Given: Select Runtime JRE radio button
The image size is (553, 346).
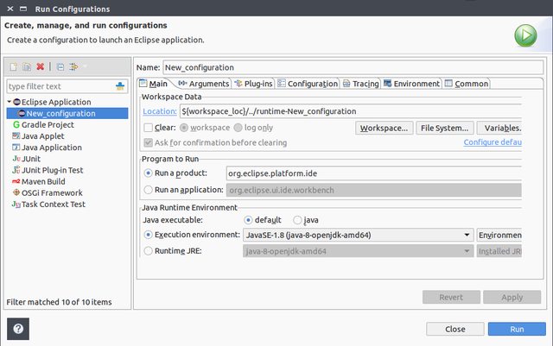Looking at the screenshot, I should pyautogui.click(x=148, y=251).
